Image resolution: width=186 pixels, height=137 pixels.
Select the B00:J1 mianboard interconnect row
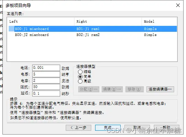pyautogui.click(x=93, y=29)
